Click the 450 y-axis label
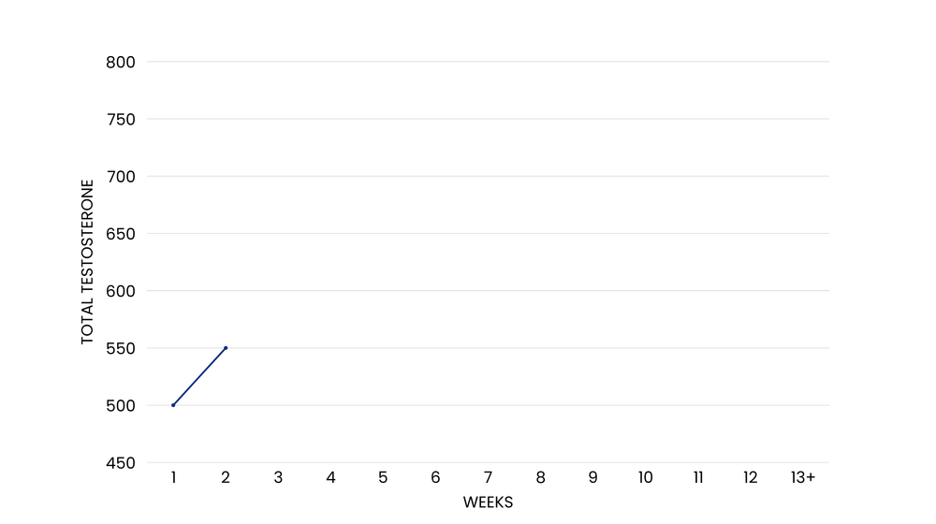This screenshot has width=936, height=524. pyautogui.click(x=122, y=463)
